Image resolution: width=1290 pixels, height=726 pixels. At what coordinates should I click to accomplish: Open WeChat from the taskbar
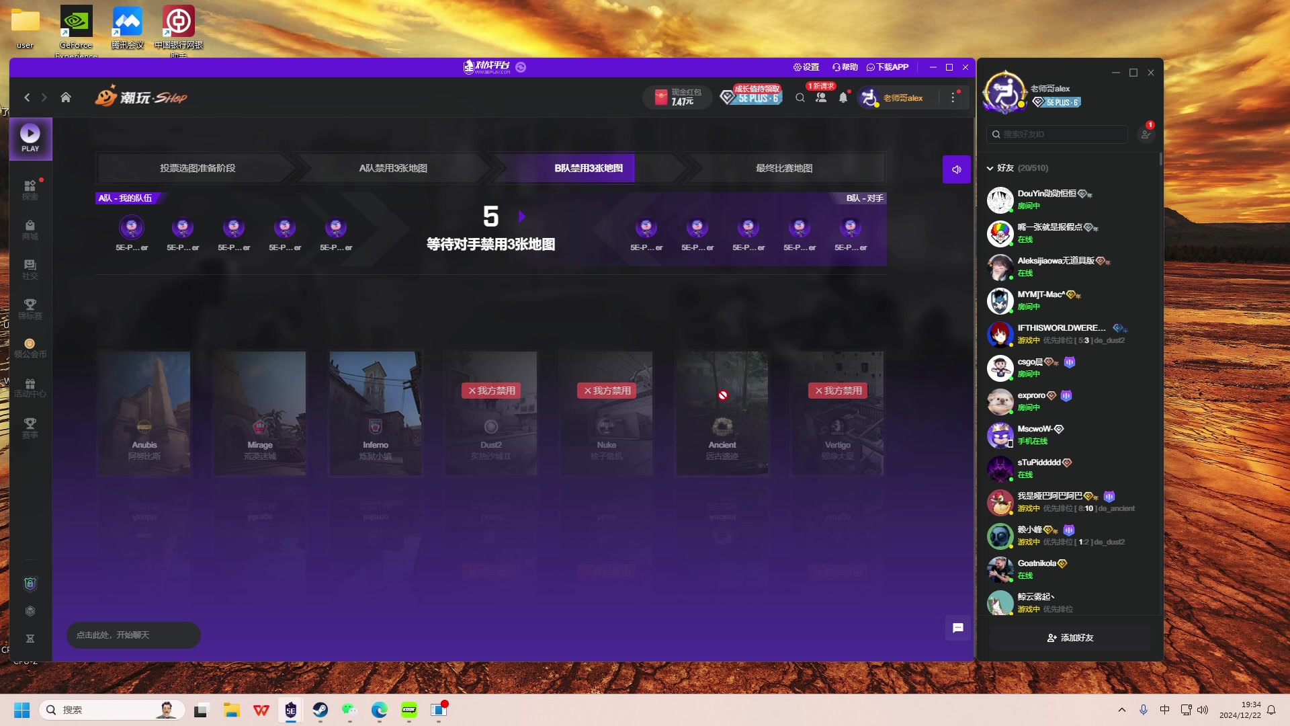(349, 710)
